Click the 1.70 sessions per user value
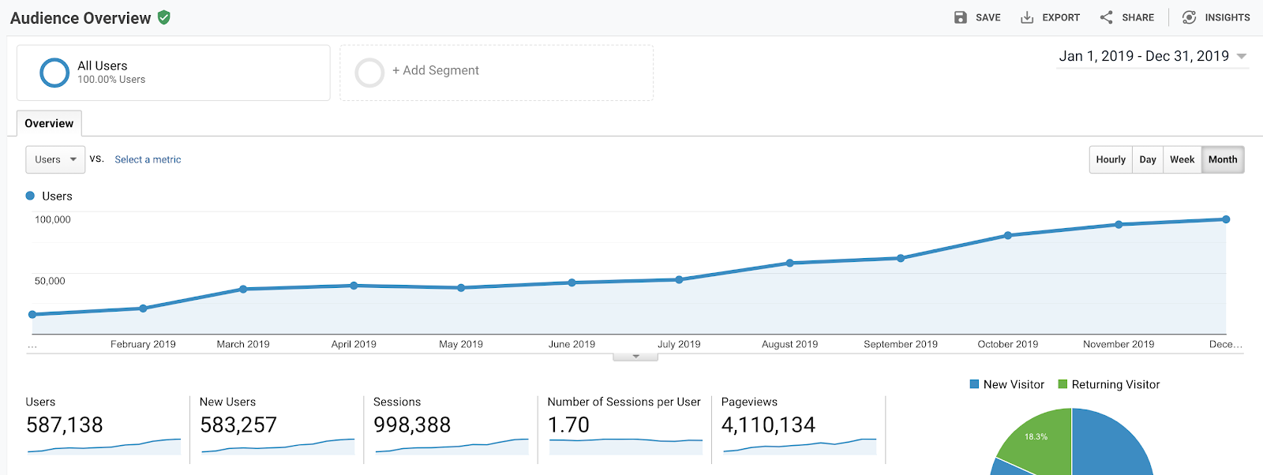 (568, 425)
